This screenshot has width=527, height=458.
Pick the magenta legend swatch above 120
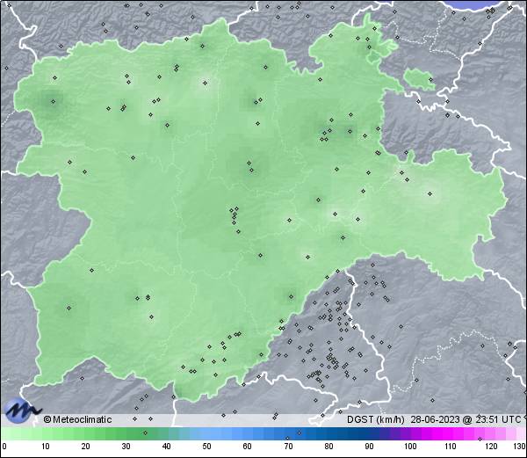(x=491, y=433)
